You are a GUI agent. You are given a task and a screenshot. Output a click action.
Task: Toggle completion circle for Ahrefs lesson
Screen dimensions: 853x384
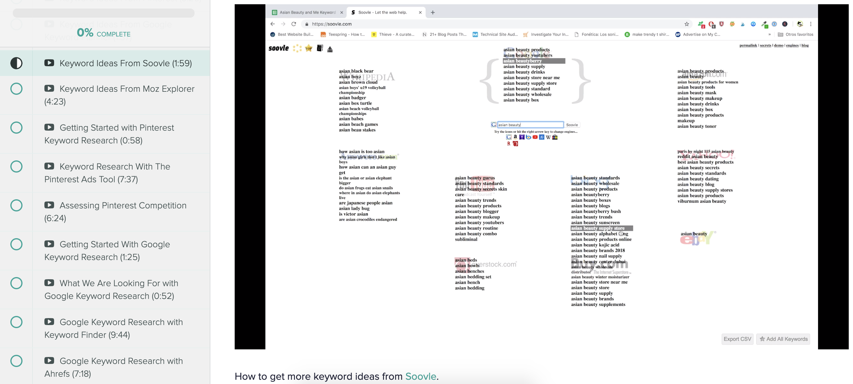(x=16, y=361)
